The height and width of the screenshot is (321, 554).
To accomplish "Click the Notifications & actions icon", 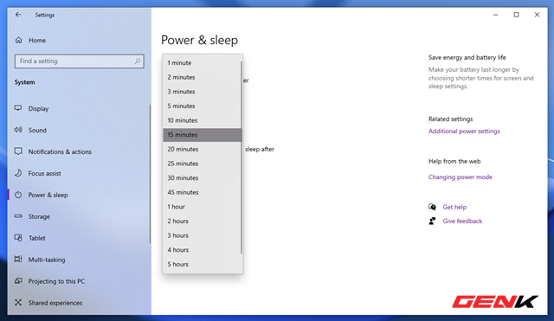I will (18, 151).
